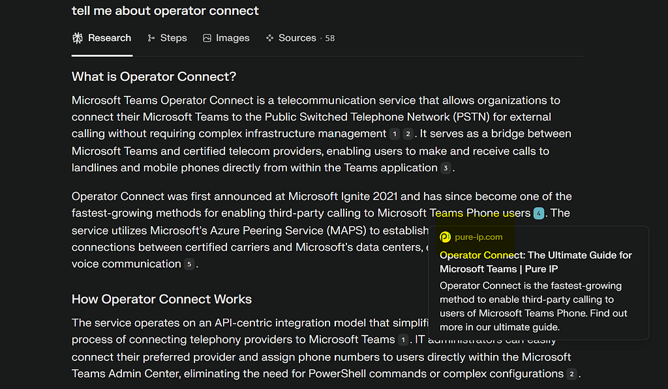Viewport: 668px width, 389px height.
Task: Open citation 3 after Teams application
Action: [446, 168]
